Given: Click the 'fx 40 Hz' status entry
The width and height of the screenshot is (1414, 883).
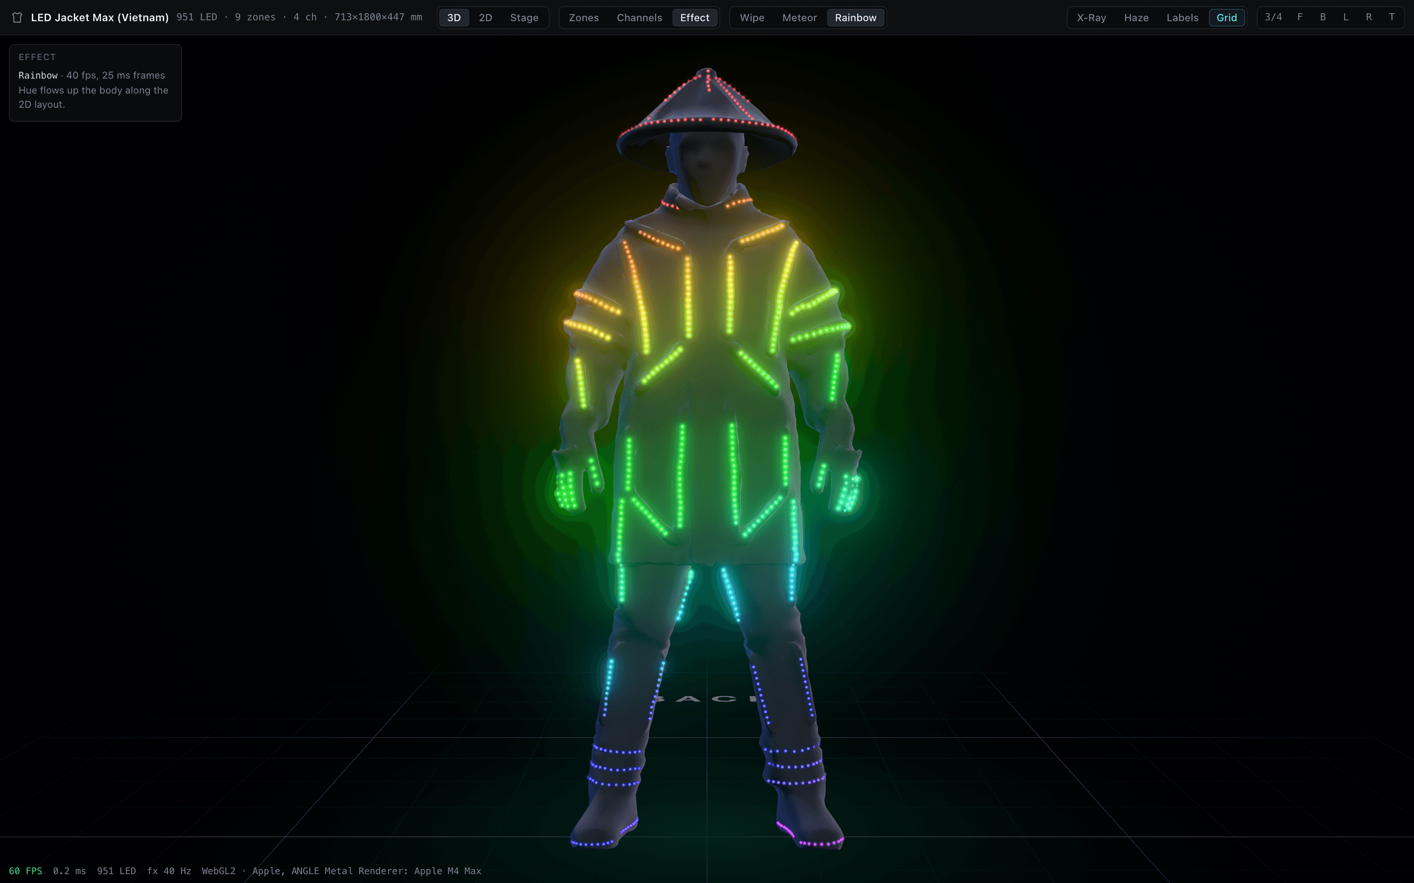Looking at the screenshot, I should (x=169, y=871).
